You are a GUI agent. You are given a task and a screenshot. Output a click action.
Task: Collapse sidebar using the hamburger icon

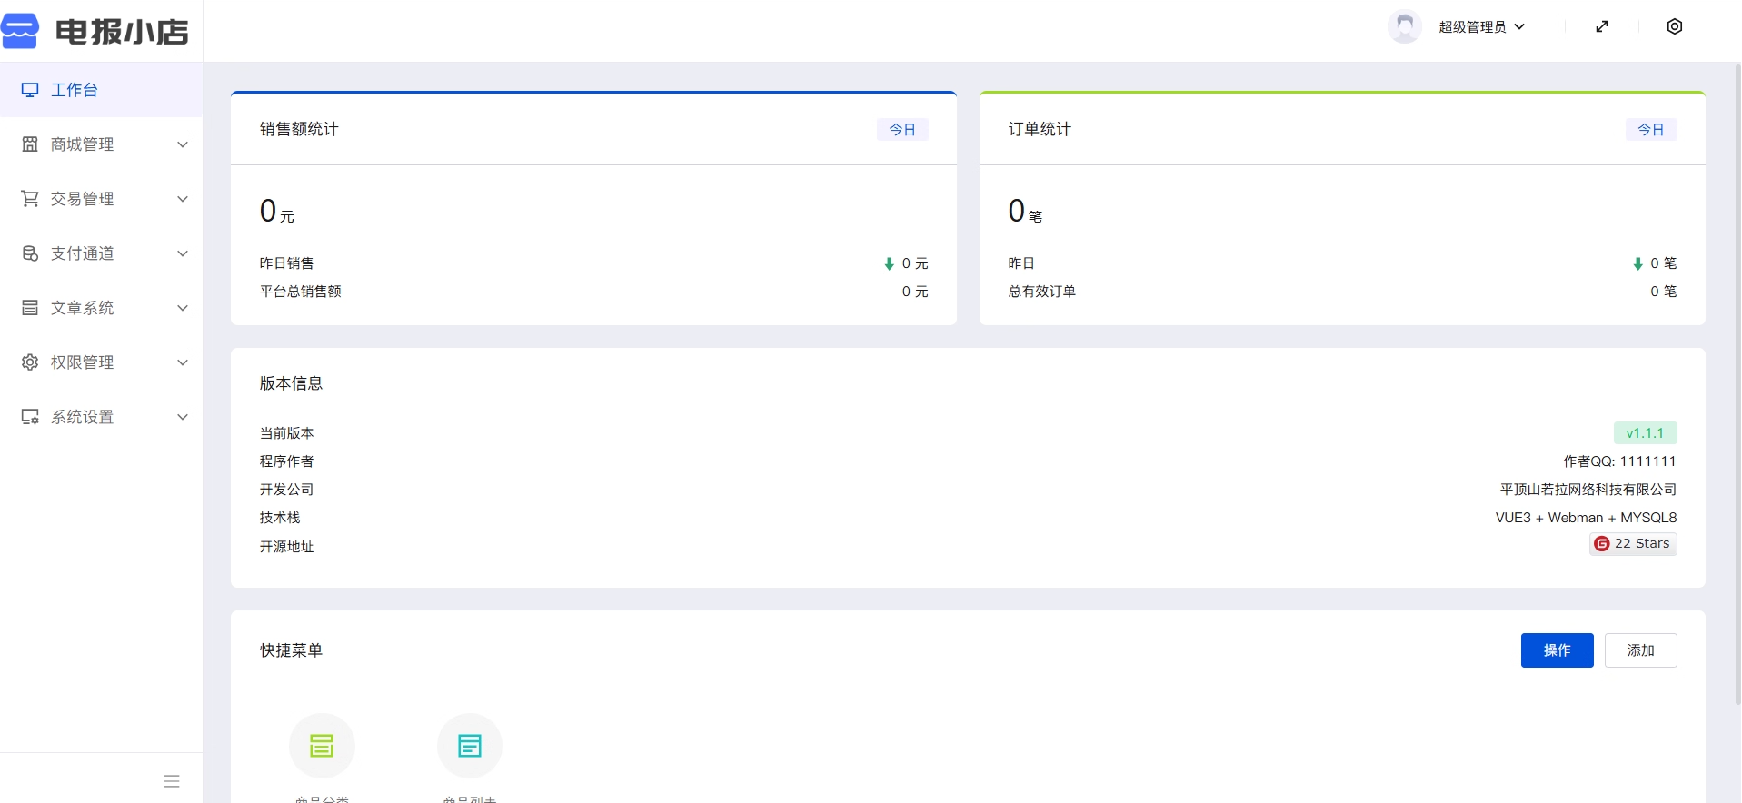[172, 781]
